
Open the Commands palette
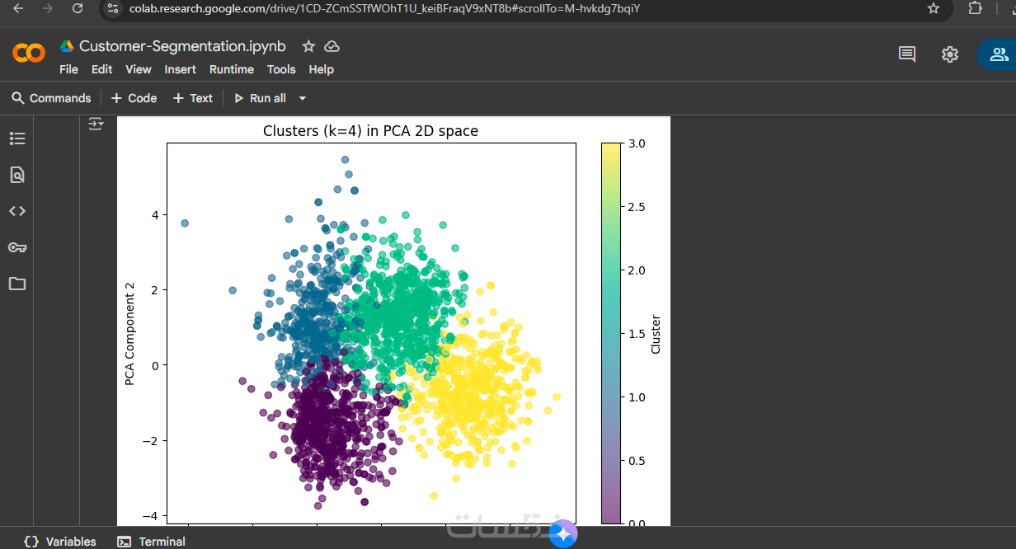pyautogui.click(x=51, y=98)
